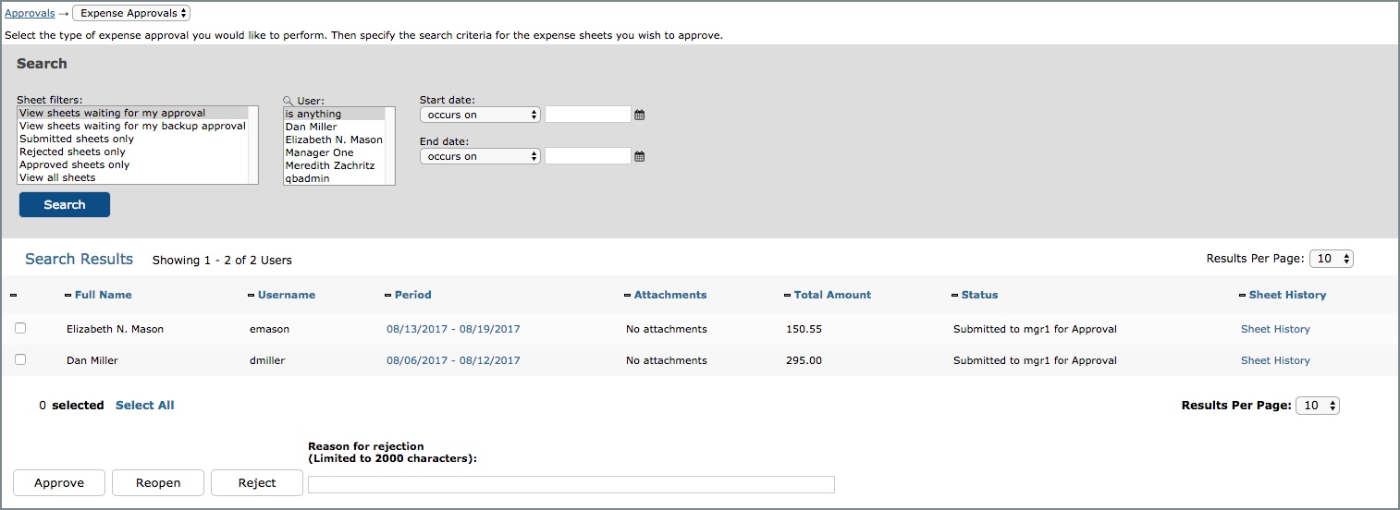Sort by Total Amount column header

(x=832, y=295)
